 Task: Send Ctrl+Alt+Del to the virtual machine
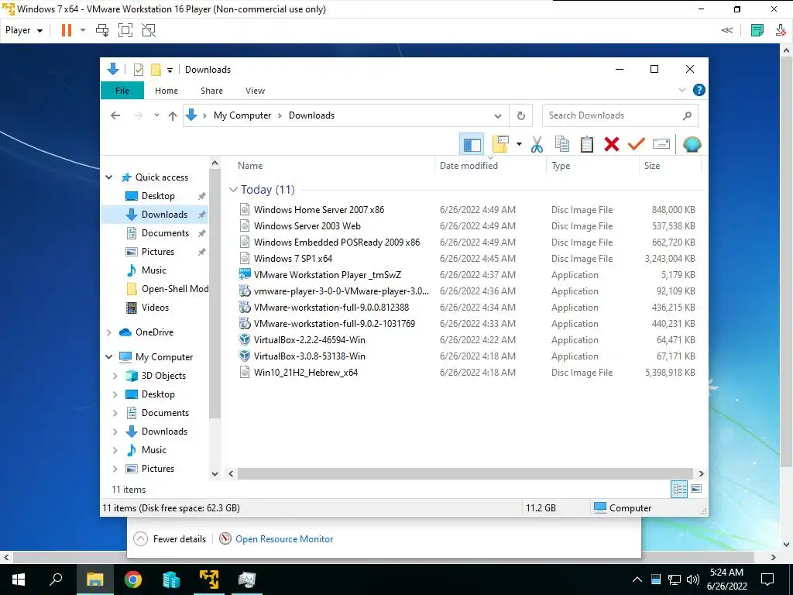[x=102, y=30]
